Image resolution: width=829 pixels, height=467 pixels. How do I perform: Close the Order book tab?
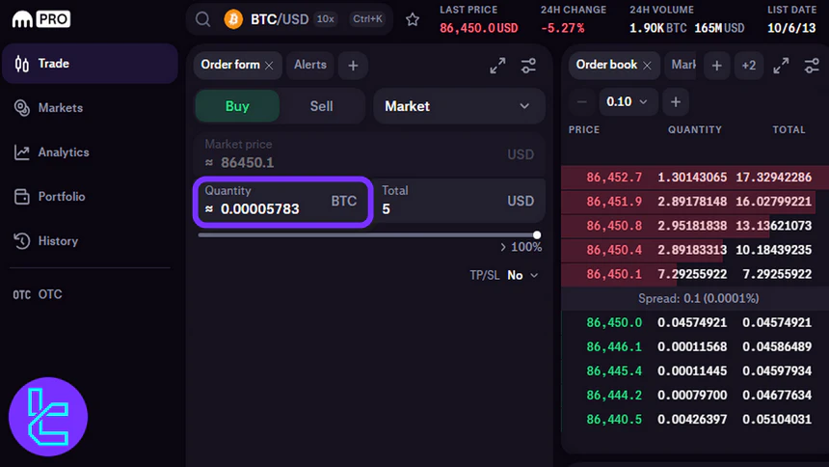tap(647, 66)
